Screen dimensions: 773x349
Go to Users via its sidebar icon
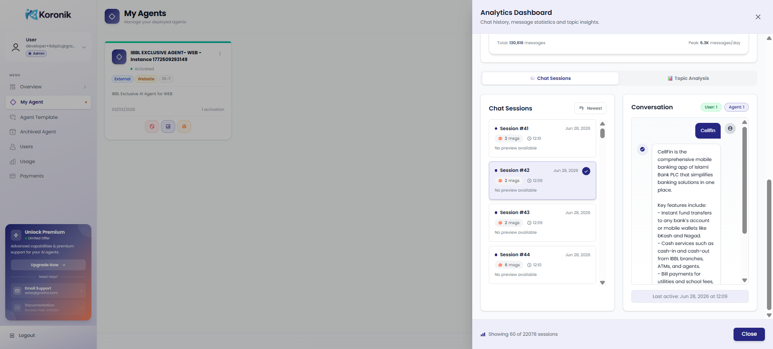click(13, 147)
